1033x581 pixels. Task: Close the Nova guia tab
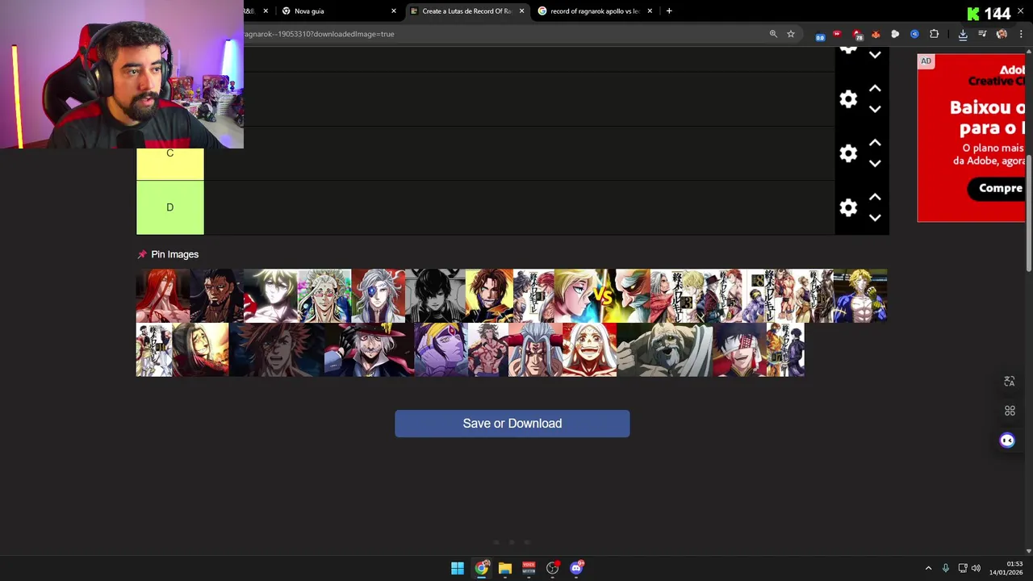tap(394, 11)
